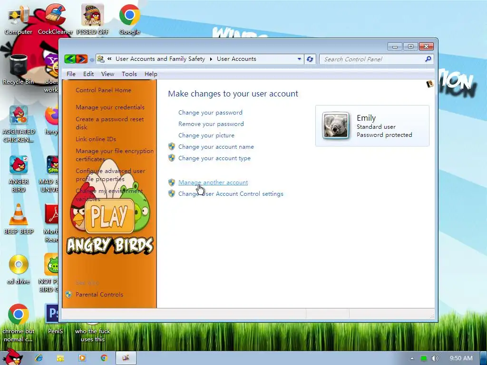Click the green battery tray icon
Viewport: 487px width, 365px height.
pyautogui.click(x=424, y=358)
